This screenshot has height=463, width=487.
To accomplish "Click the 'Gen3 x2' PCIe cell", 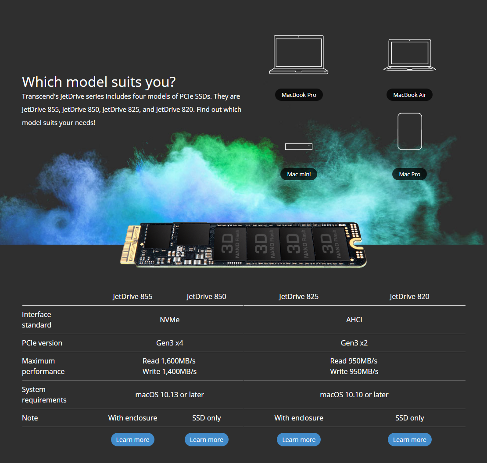I will (x=355, y=343).
